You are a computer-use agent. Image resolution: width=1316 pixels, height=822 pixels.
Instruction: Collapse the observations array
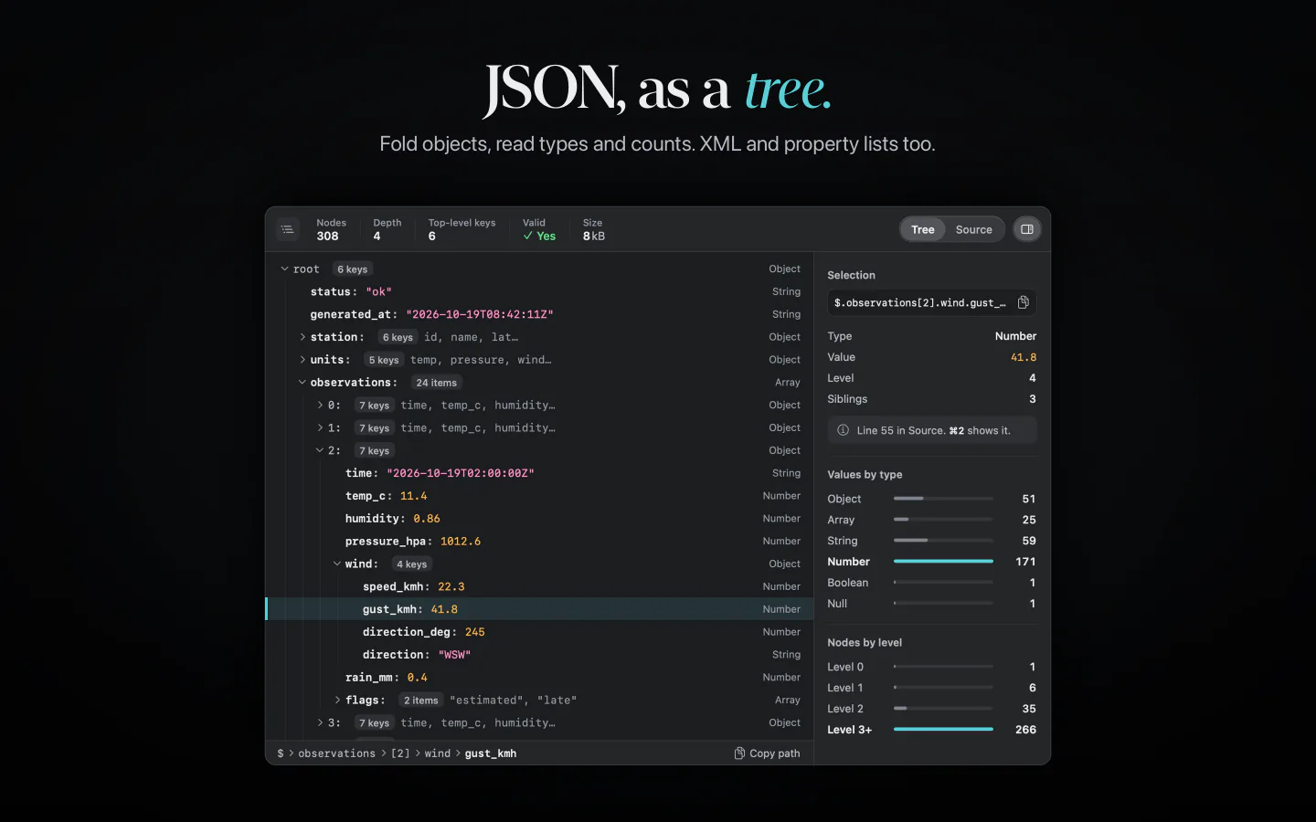302,382
